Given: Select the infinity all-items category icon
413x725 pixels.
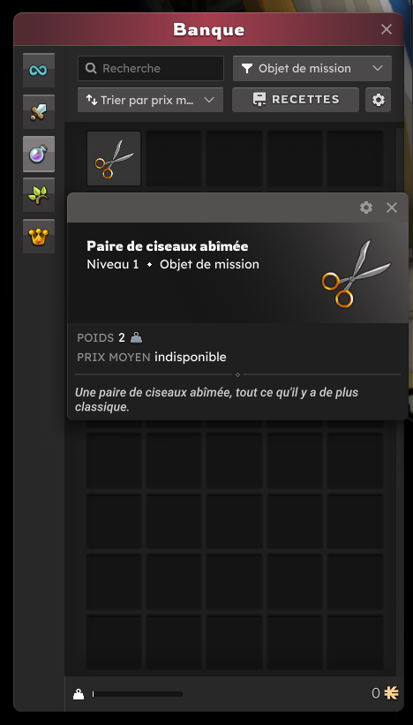Looking at the screenshot, I should (x=39, y=71).
